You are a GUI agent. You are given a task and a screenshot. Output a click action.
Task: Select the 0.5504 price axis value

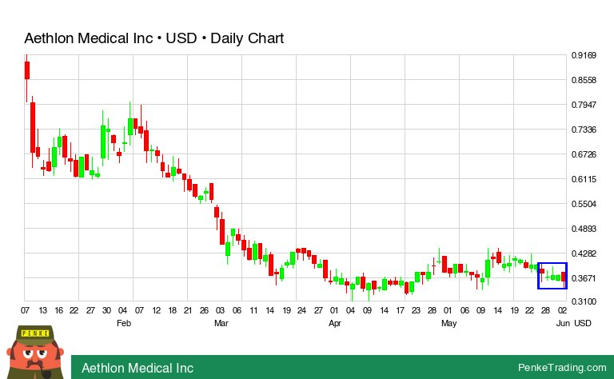584,204
